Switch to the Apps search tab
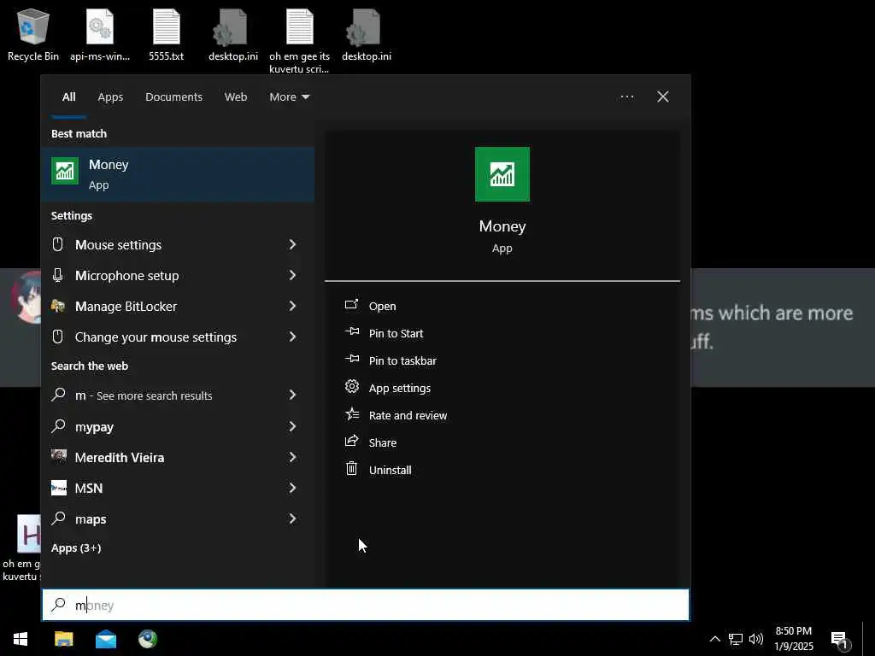 (110, 97)
